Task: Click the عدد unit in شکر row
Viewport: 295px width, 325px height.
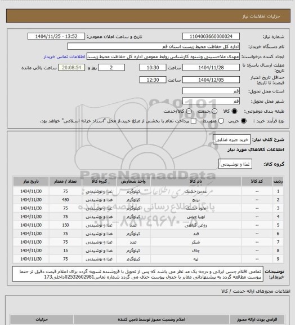Action: pos(133,242)
